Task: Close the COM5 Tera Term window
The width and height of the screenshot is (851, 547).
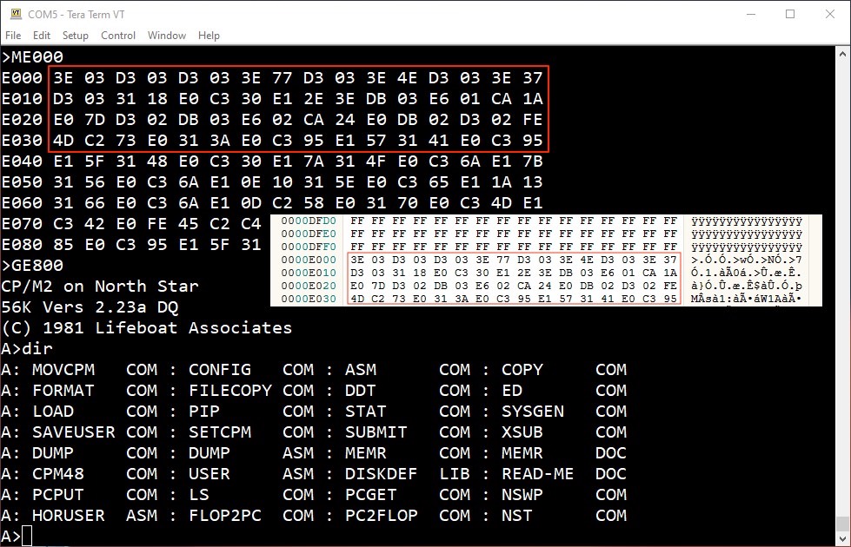Action: (830, 14)
